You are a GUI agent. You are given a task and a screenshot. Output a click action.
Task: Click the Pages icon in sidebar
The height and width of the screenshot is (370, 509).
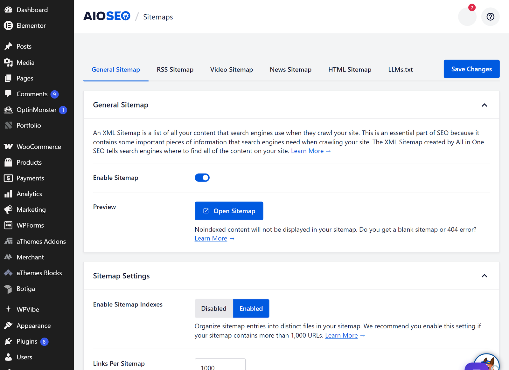pyautogui.click(x=8, y=78)
